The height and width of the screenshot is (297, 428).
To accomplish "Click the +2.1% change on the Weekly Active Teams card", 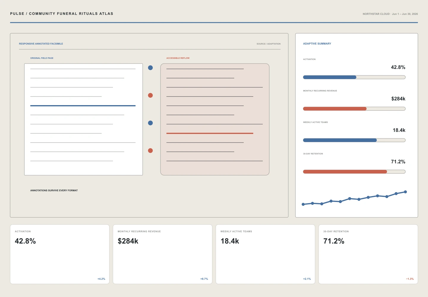I will 307,279.
